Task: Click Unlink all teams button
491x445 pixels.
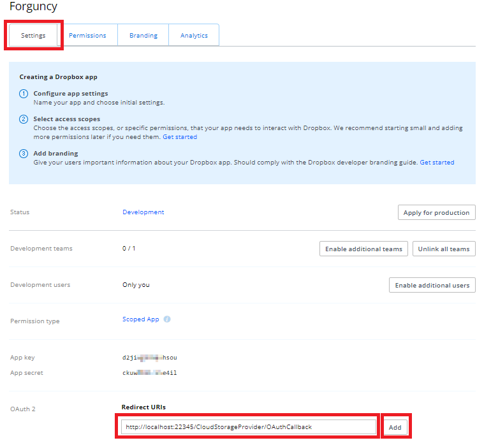Action: pyautogui.click(x=444, y=249)
